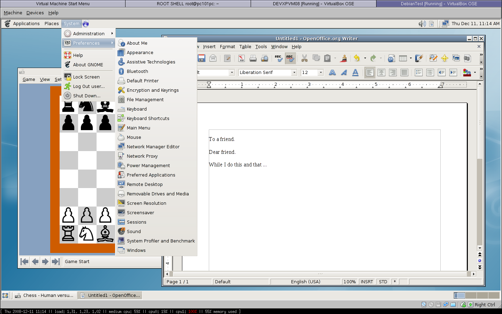This screenshot has height=314, width=502.
Task: Open the Font Color dropdown arrow
Action: point(475,73)
